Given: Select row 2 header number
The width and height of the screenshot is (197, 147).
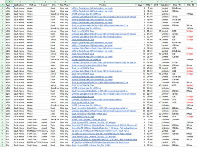Looking at the screenshot, I should point(2,8).
